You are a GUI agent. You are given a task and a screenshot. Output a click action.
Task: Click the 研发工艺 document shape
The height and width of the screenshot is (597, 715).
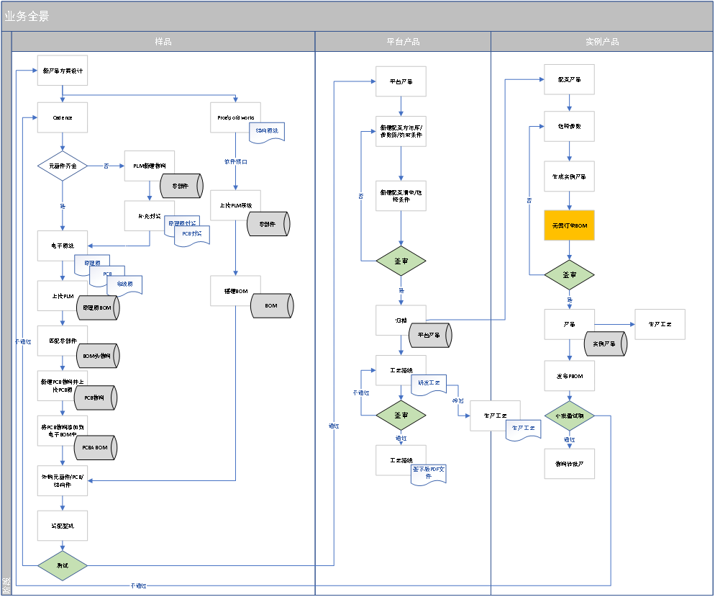pyautogui.click(x=429, y=385)
